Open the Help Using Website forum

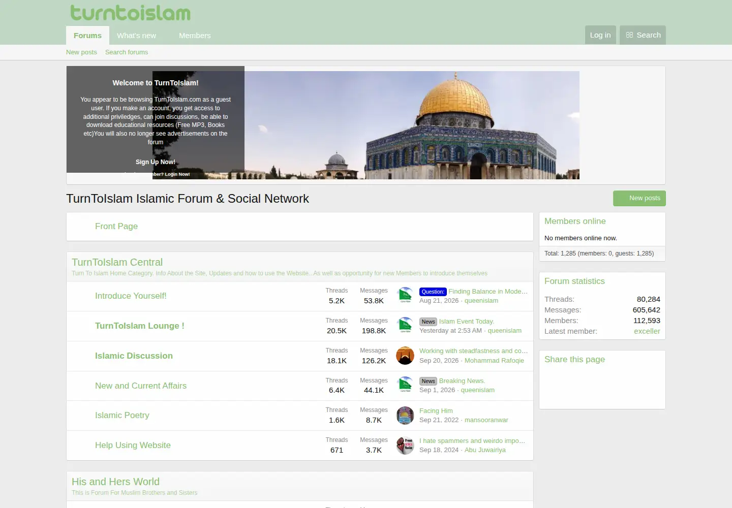click(x=133, y=445)
